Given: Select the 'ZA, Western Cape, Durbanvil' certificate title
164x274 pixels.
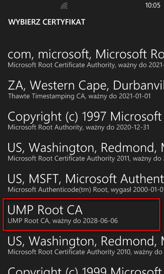Looking at the screenshot, I should click(86, 85).
